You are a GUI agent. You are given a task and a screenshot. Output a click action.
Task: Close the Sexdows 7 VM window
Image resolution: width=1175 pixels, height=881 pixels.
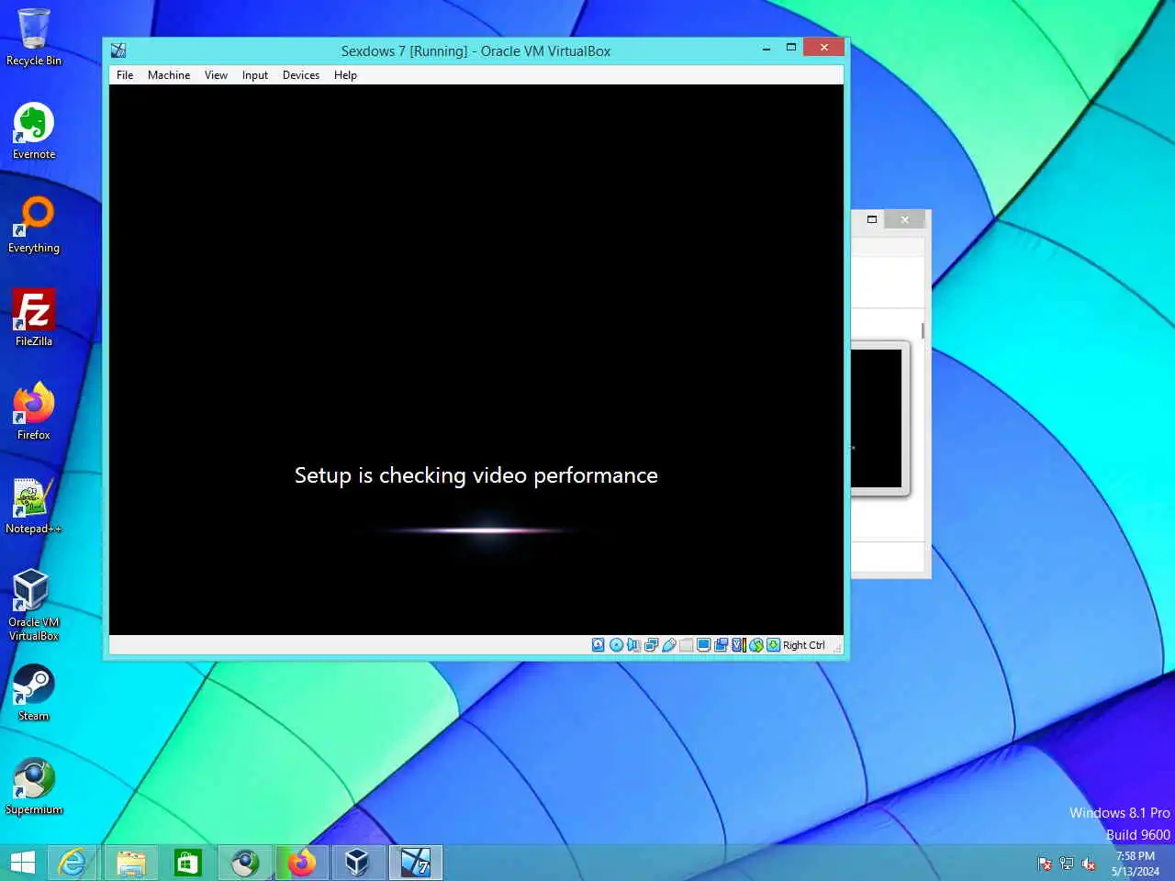click(823, 48)
